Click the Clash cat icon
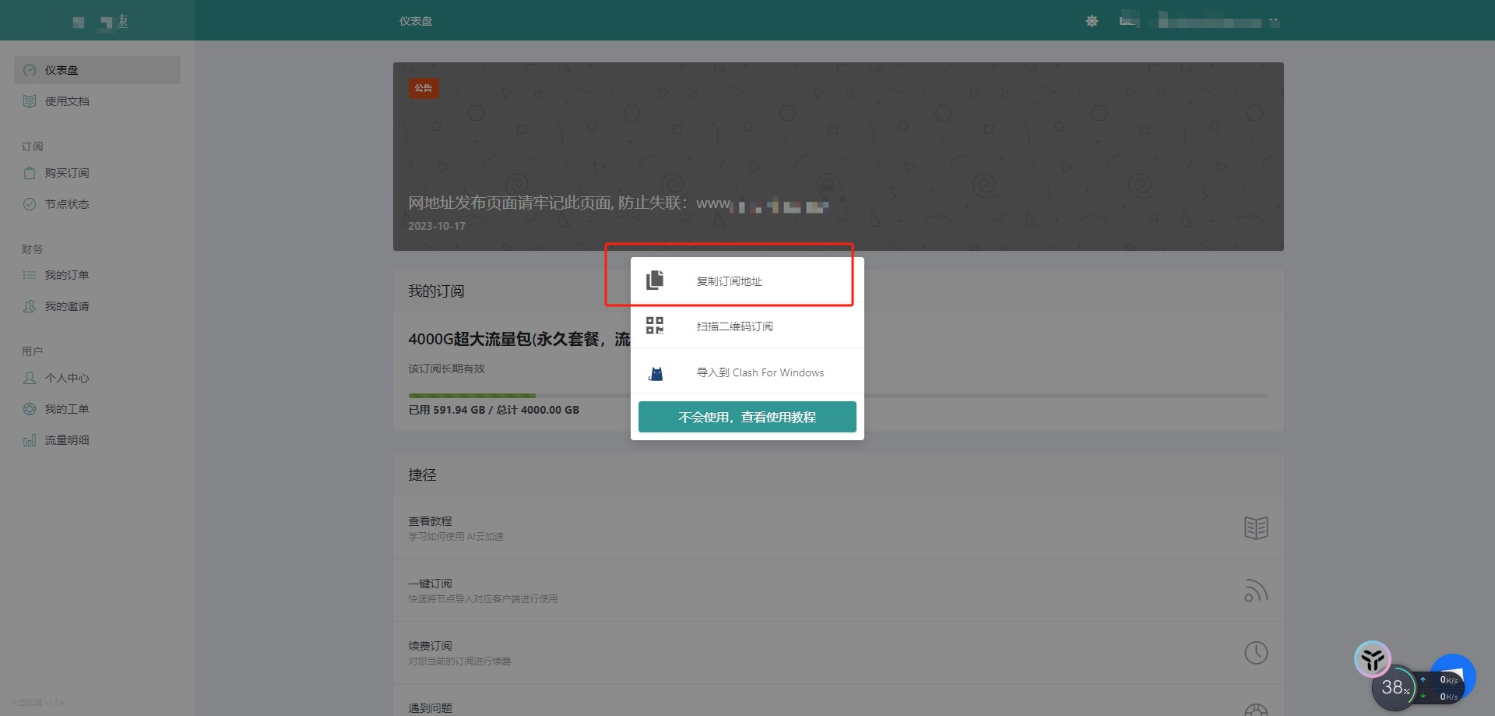This screenshot has height=716, width=1495. click(656, 373)
